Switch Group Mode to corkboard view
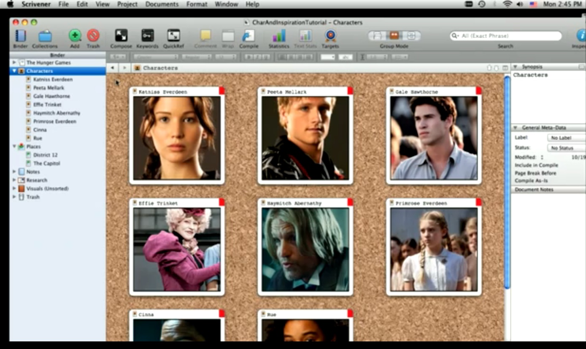The width and height of the screenshot is (586, 349). coord(394,35)
